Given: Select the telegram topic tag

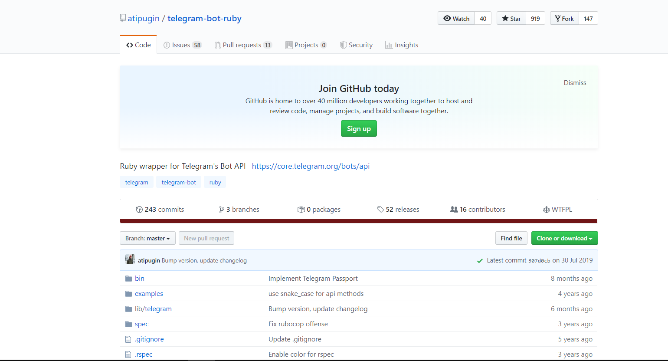Looking at the screenshot, I should (137, 182).
